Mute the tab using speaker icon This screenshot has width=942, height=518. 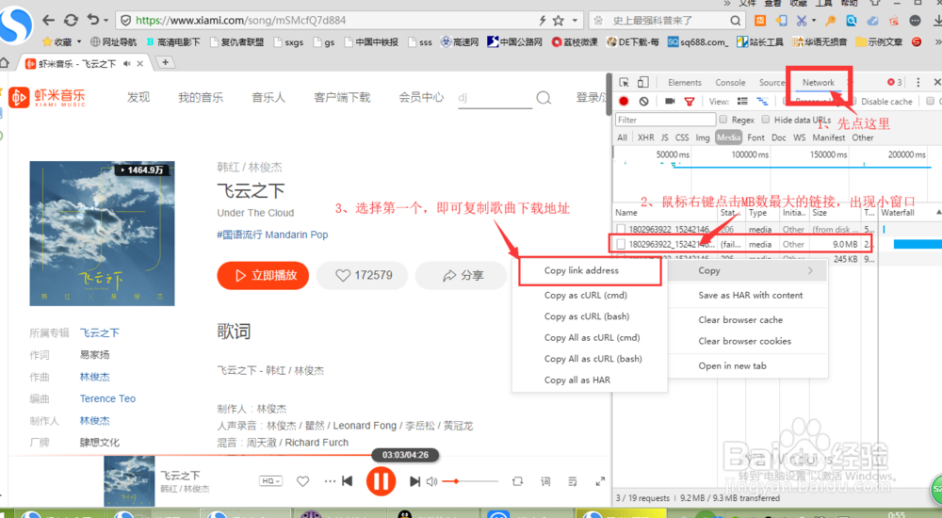coord(127,63)
